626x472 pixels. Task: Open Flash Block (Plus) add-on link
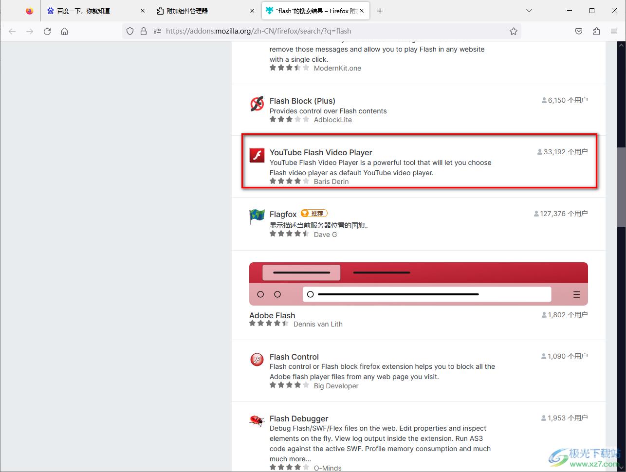[x=302, y=101]
